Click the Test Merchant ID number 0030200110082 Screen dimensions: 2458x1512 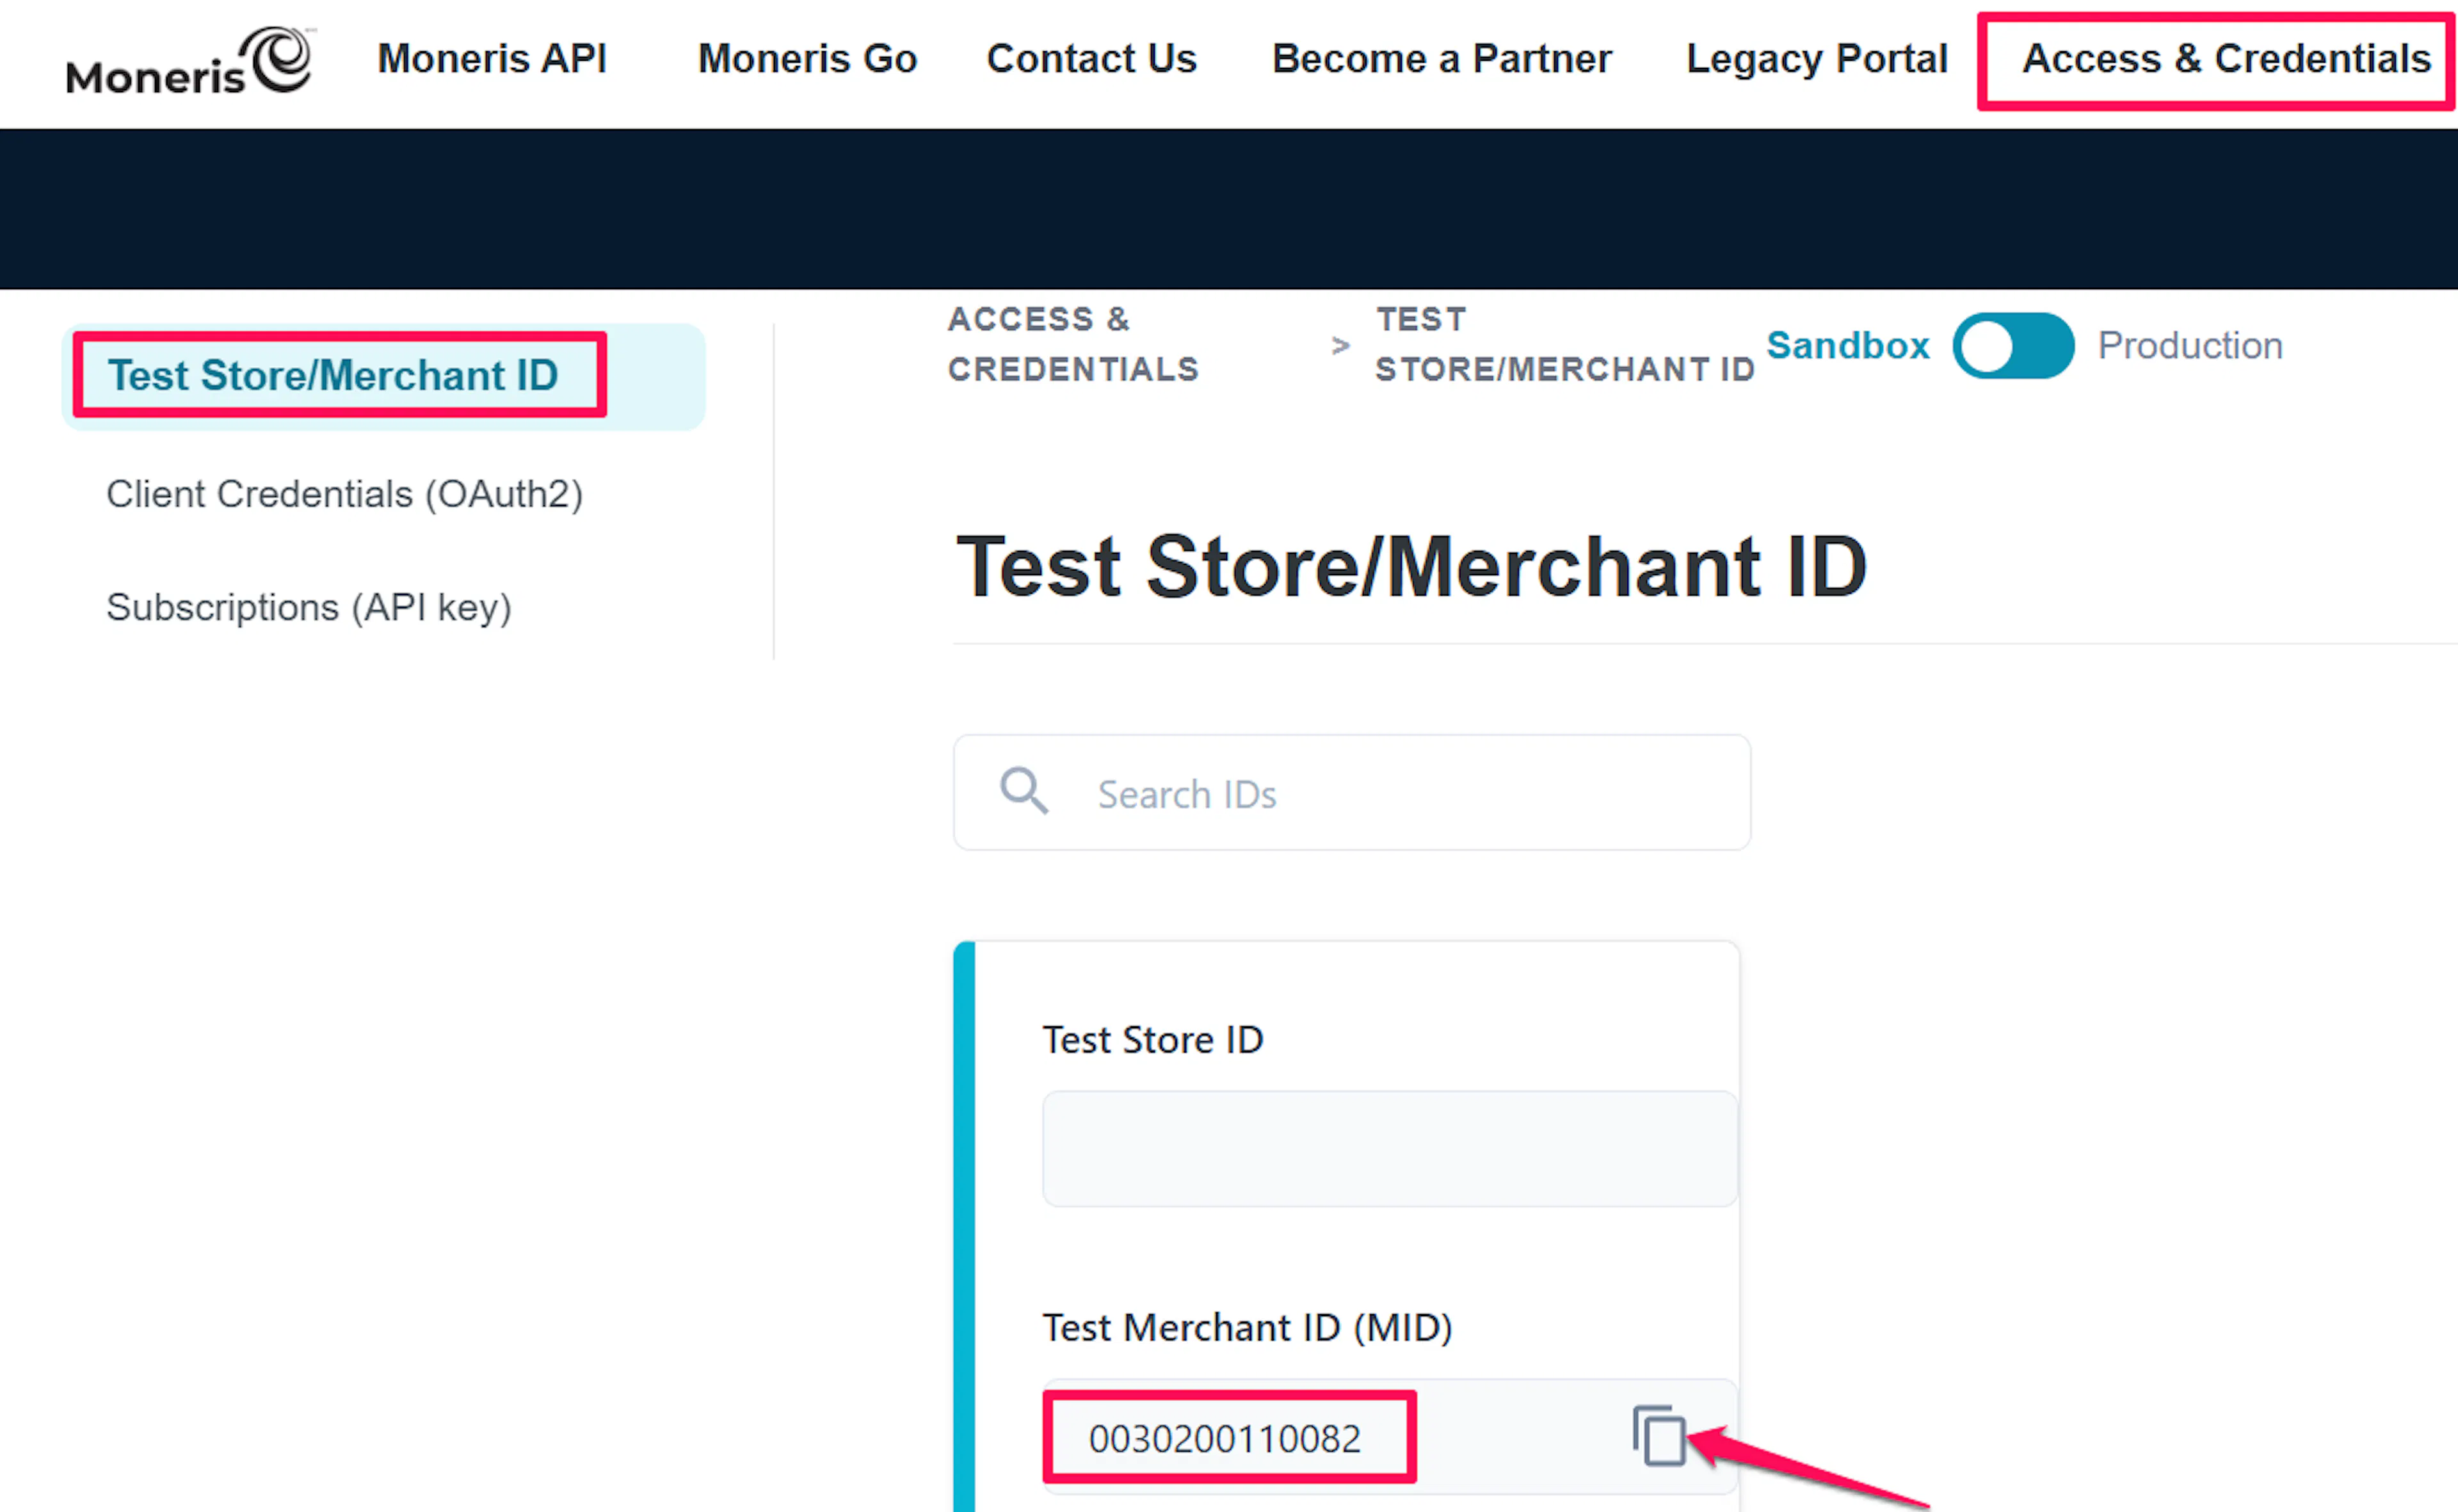[1225, 1439]
